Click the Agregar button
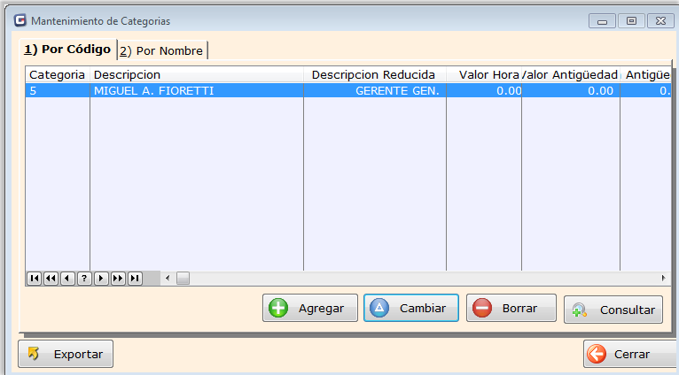Image resolution: width=679 pixels, height=375 pixels. pyautogui.click(x=310, y=308)
